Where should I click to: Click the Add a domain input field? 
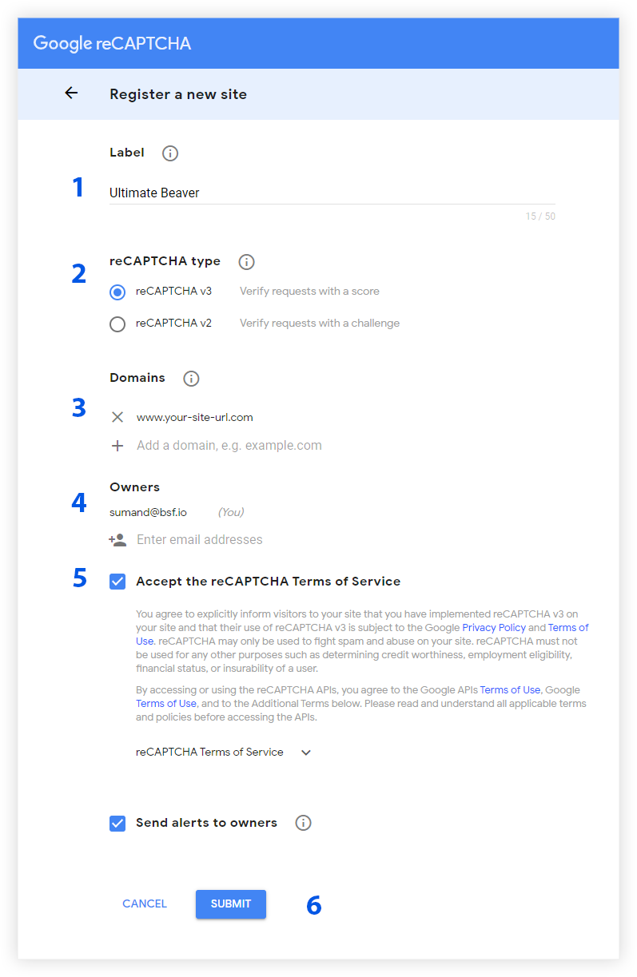(345, 446)
